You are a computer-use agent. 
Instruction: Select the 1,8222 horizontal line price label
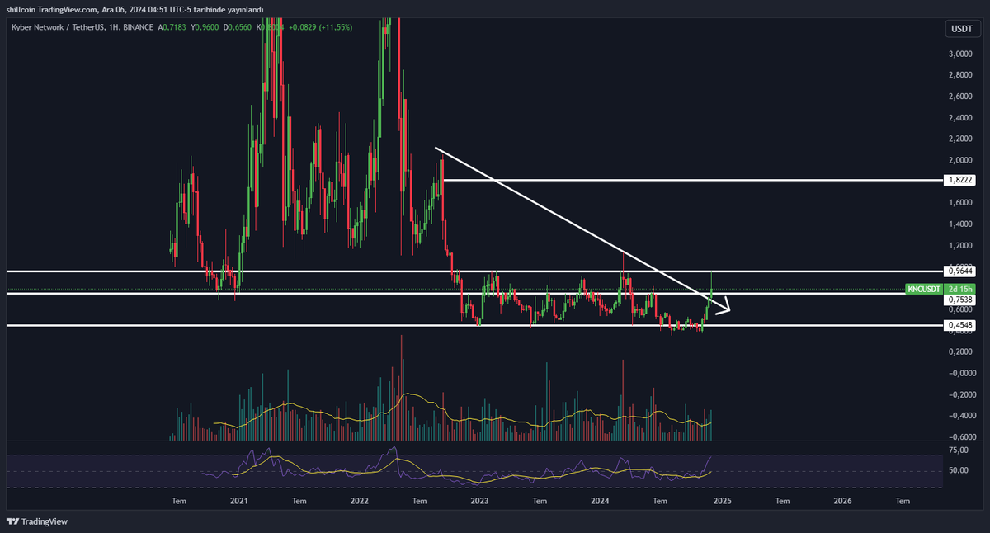point(961,179)
